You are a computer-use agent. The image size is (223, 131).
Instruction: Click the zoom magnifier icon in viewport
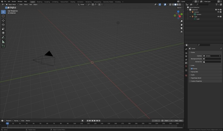[x=181, y=21]
